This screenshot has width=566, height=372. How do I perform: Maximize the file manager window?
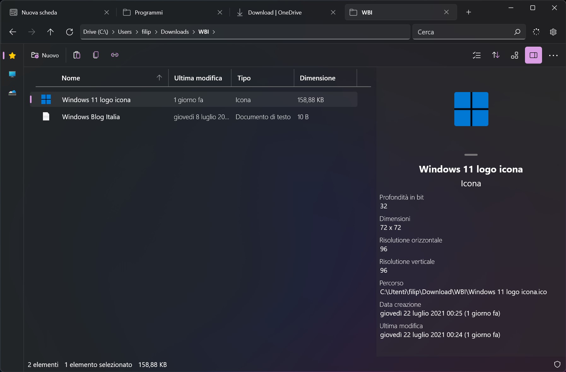tap(533, 8)
